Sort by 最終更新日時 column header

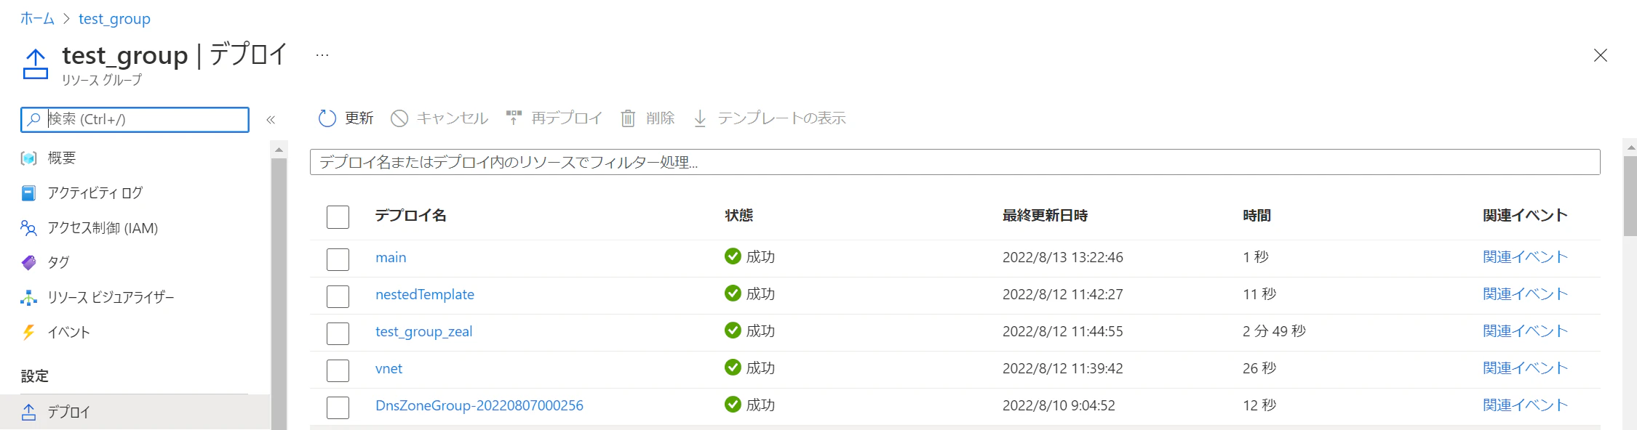pos(1045,216)
